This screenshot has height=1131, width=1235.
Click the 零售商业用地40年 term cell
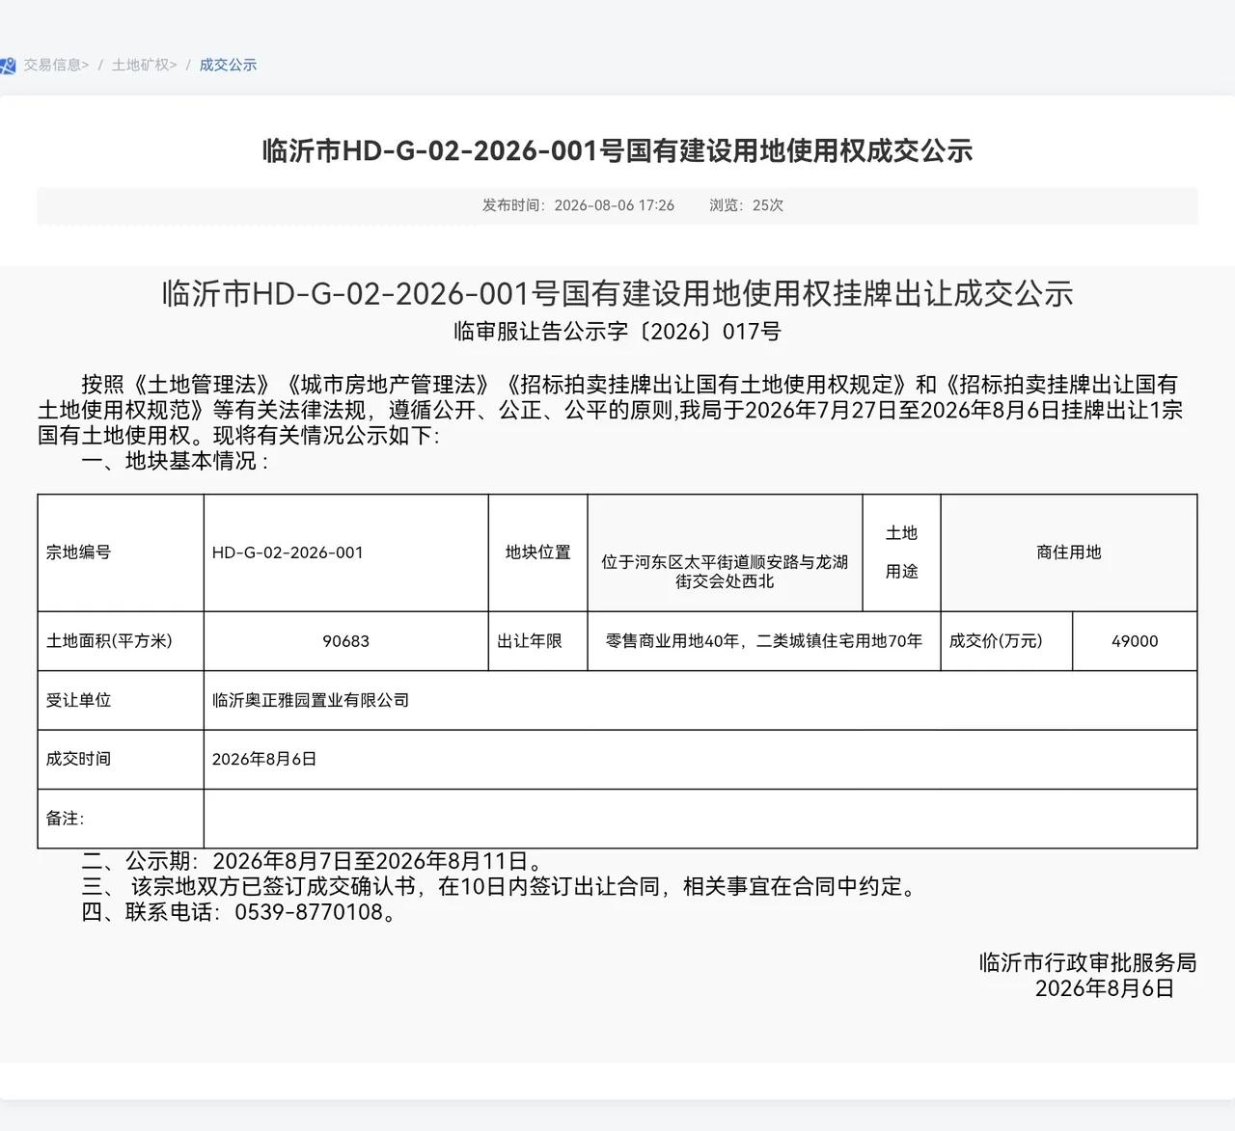tap(763, 641)
